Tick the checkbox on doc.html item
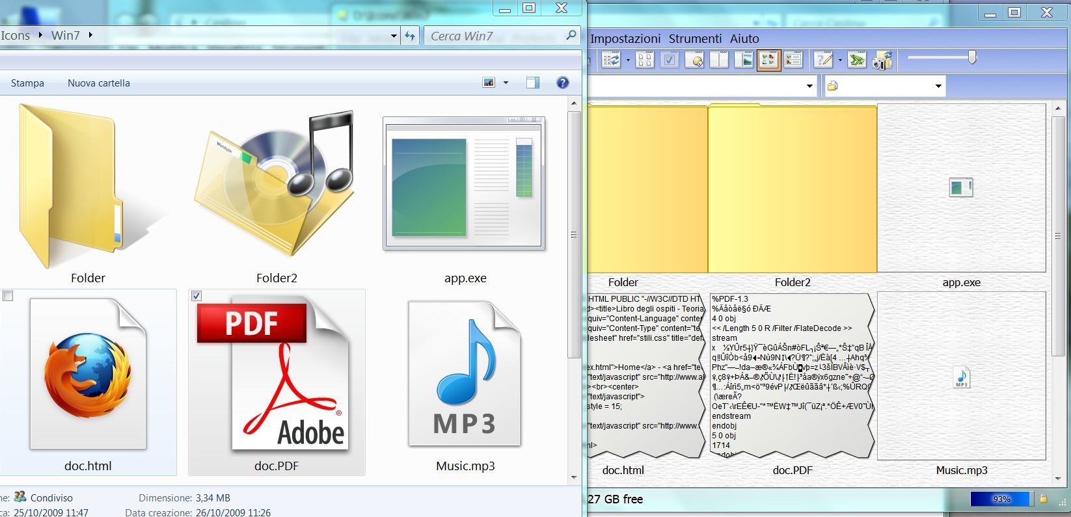The width and height of the screenshot is (1071, 517). click(x=8, y=296)
